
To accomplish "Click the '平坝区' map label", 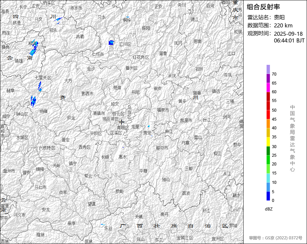I will (96, 134).
